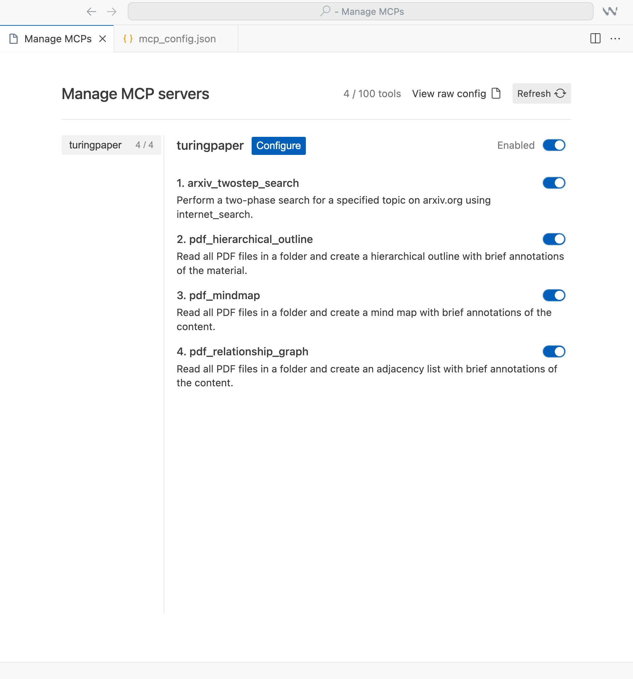Screen dimensions: 633x679
Task: Toggle off the arxiv_twostep_search tool
Action: (553, 183)
